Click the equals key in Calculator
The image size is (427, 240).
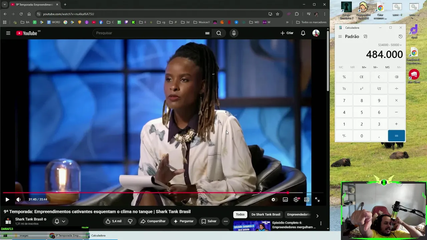[396, 136]
